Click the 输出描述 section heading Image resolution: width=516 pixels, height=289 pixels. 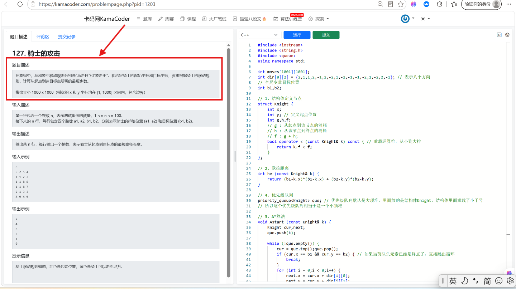(x=21, y=134)
